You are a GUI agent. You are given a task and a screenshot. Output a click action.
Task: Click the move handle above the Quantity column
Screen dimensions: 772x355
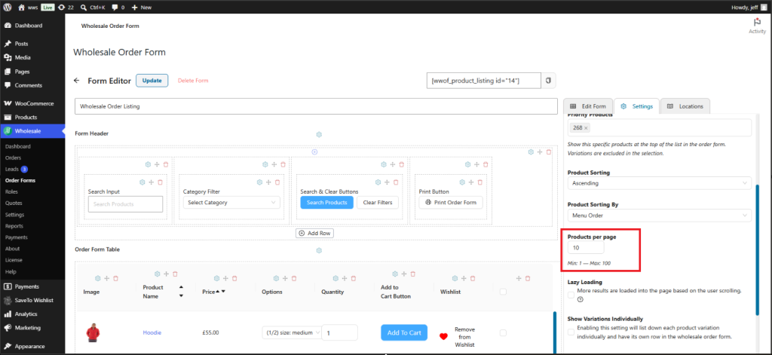[x=345, y=278]
